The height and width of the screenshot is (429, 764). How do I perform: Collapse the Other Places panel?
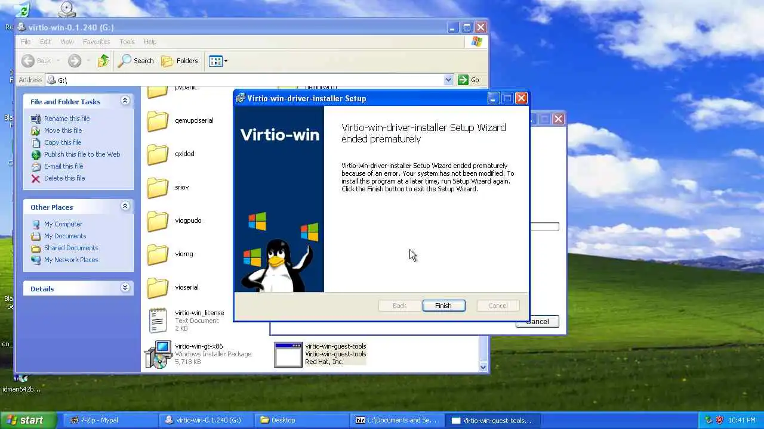(125, 206)
